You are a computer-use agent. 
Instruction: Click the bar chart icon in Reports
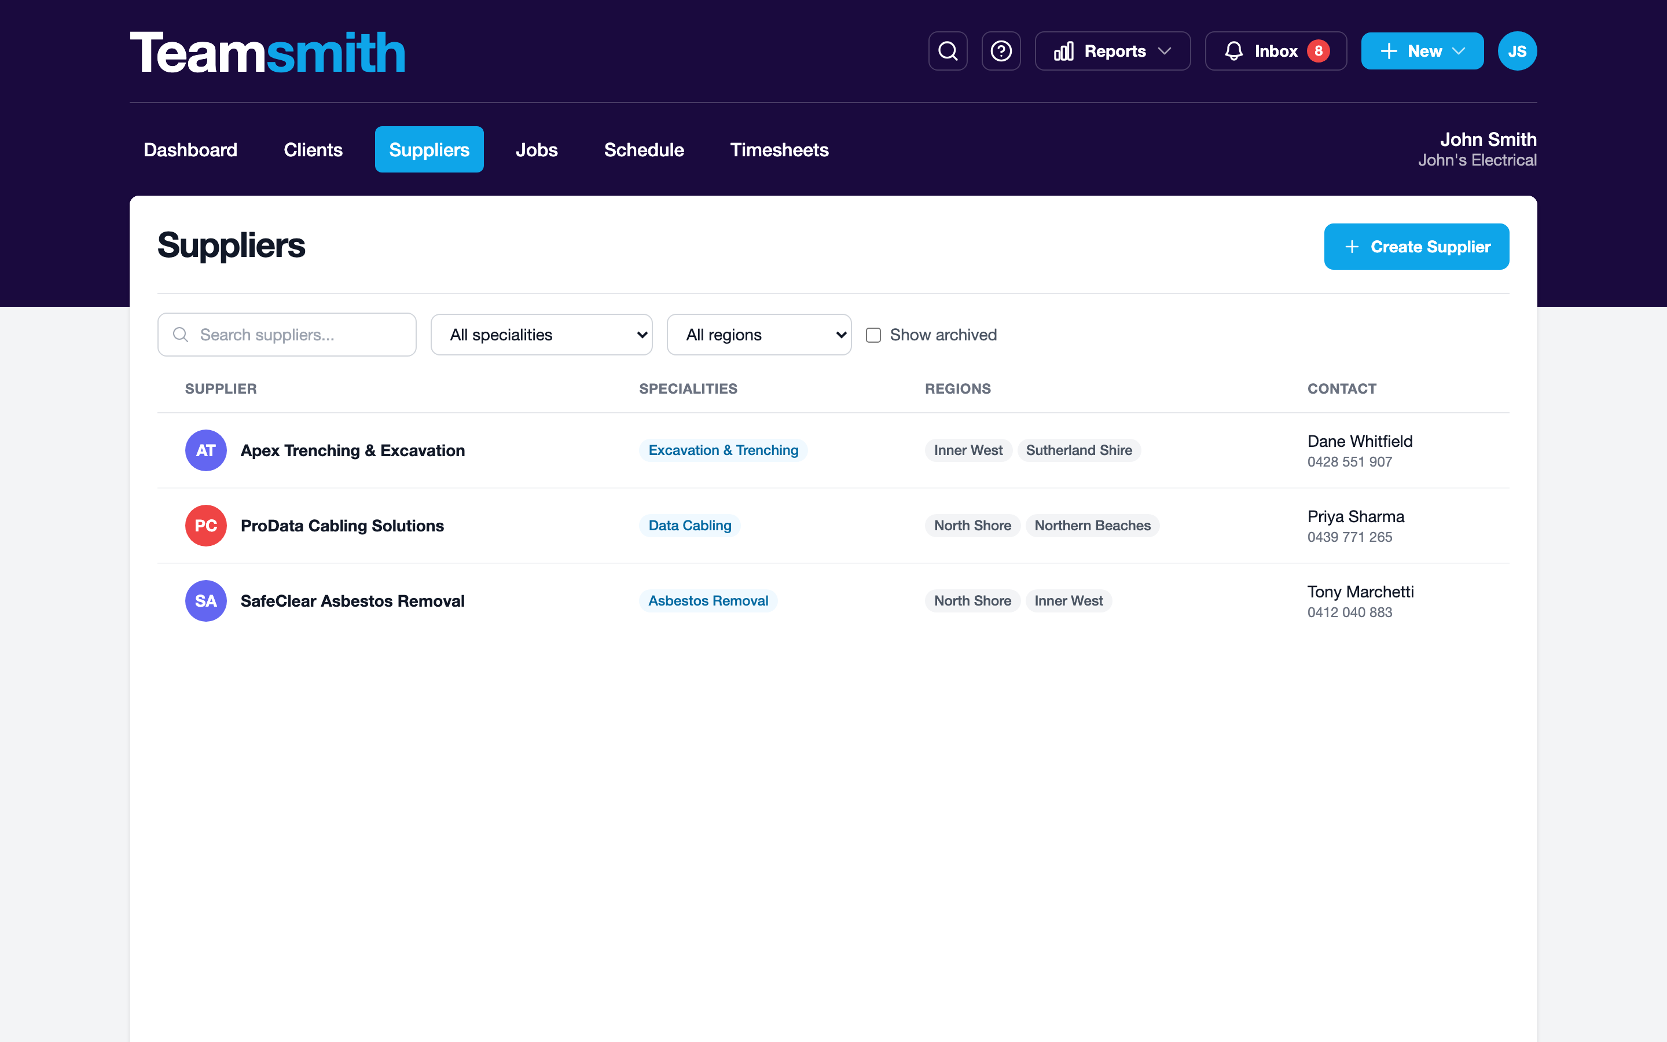(x=1063, y=51)
